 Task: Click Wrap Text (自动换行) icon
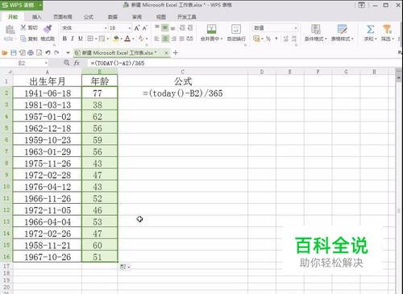[236, 29]
